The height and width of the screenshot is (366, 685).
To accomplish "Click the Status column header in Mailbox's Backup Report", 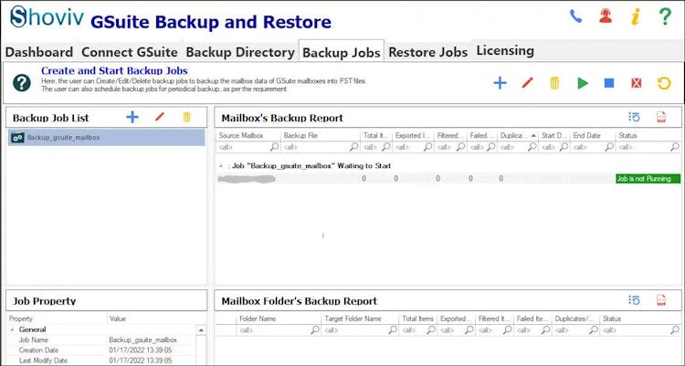I will point(648,135).
